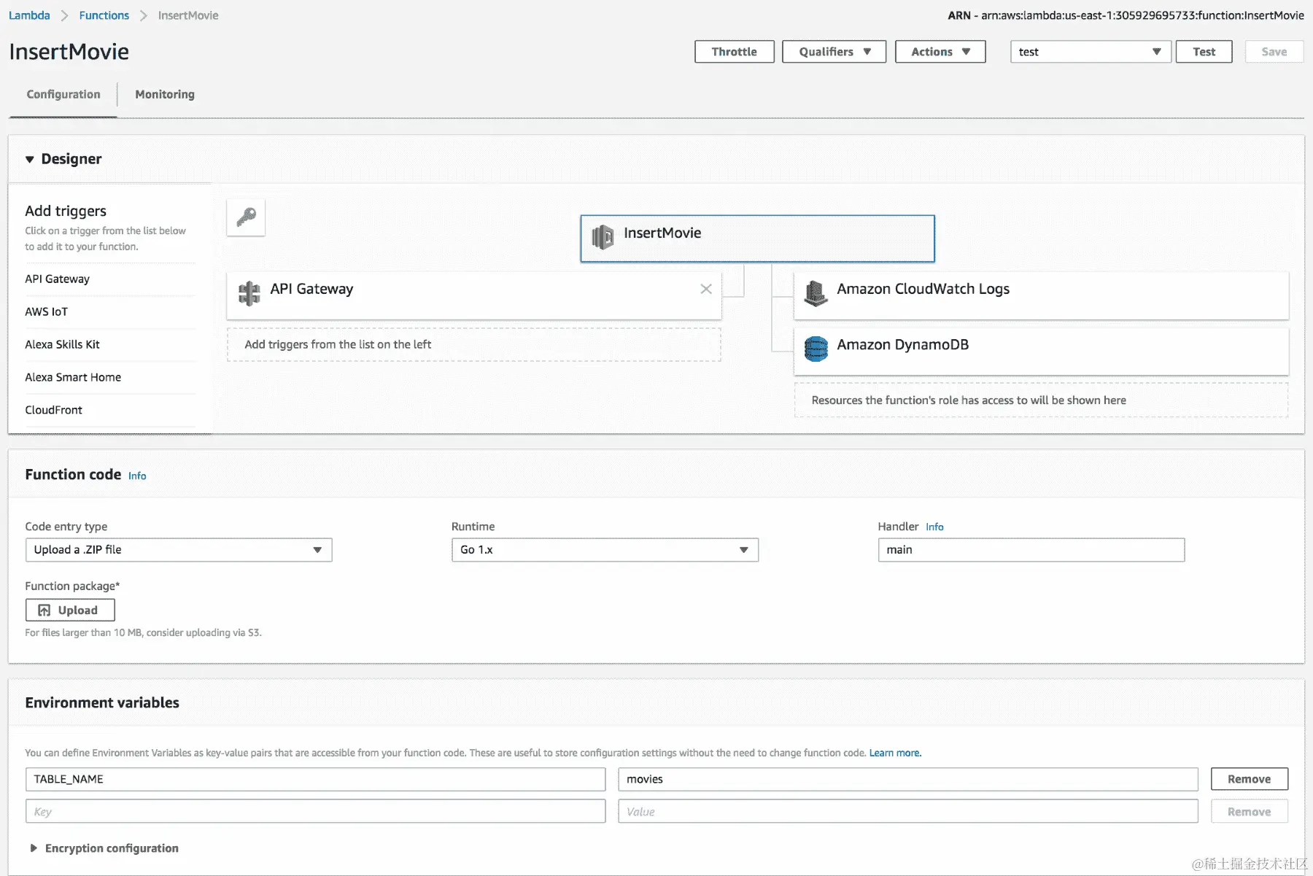This screenshot has height=876, width=1313.
Task: Click the Amazon CloudWatch Logs icon
Action: coord(816,293)
